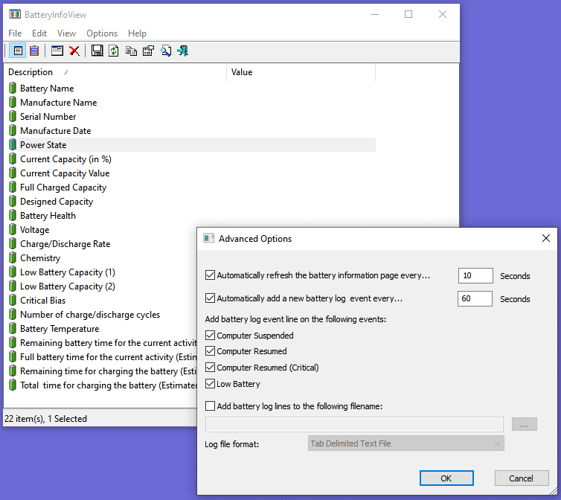The width and height of the screenshot is (561, 500).
Task: Click battery icon beside Charge/Discharge Rate
Action: click(13, 244)
